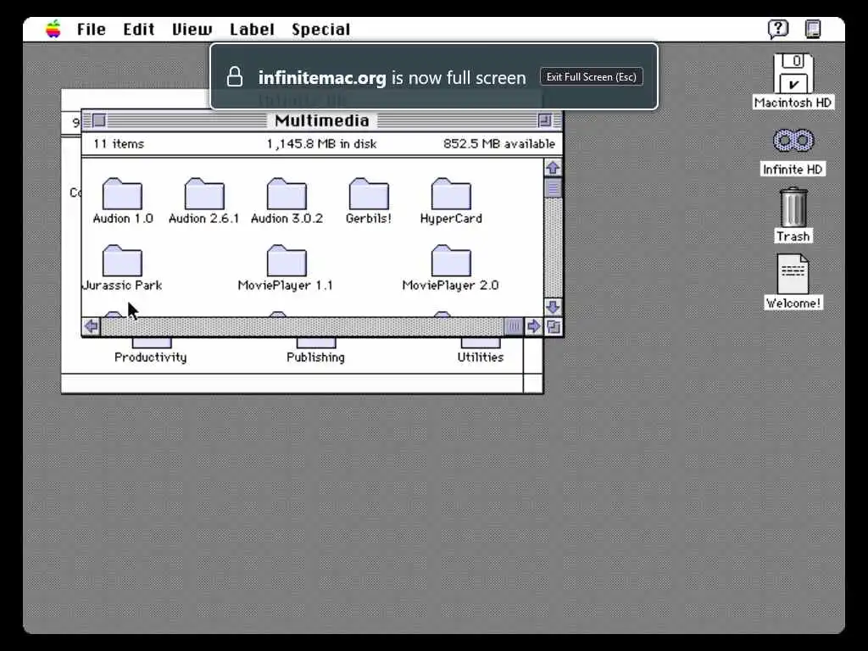
Task: Open the Application menu icon at top right
Action: click(x=813, y=29)
